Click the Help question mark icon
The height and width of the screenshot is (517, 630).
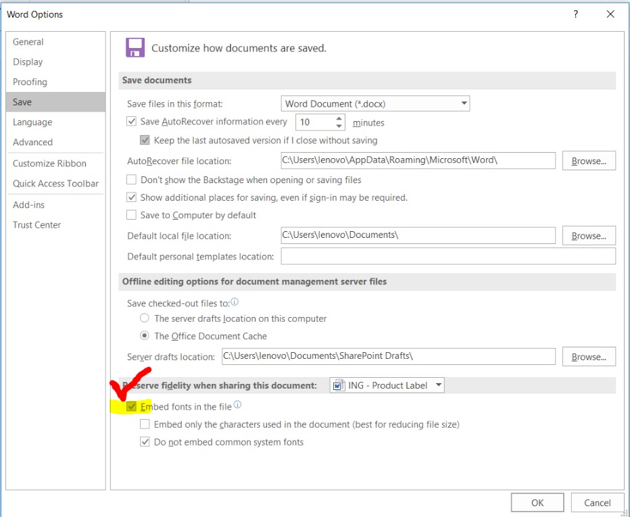576,14
